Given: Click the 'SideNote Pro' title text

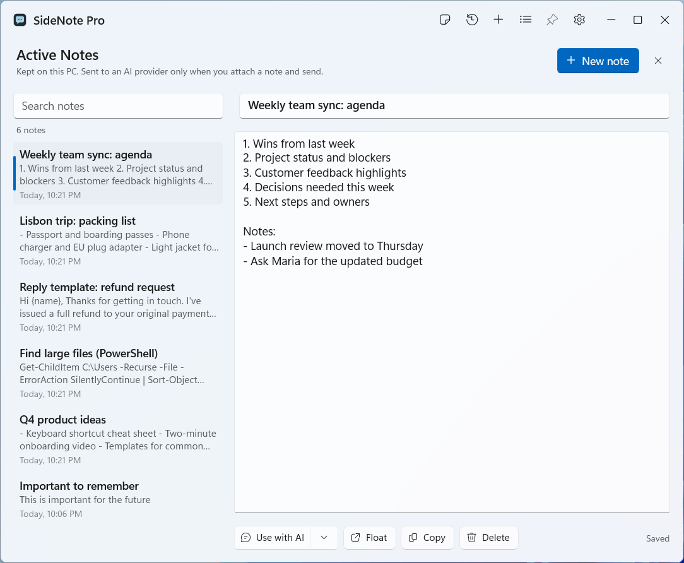Looking at the screenshot, I should point(69,20).
